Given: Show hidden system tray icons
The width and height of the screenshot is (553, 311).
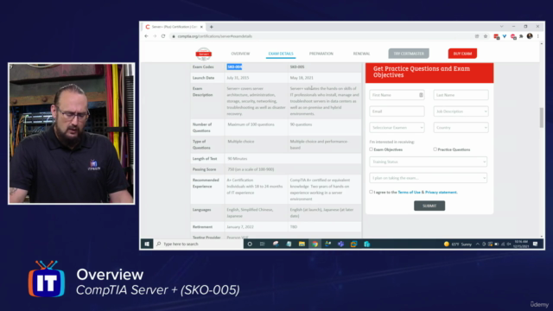Looking at the screenshot, I should [478, 244].
